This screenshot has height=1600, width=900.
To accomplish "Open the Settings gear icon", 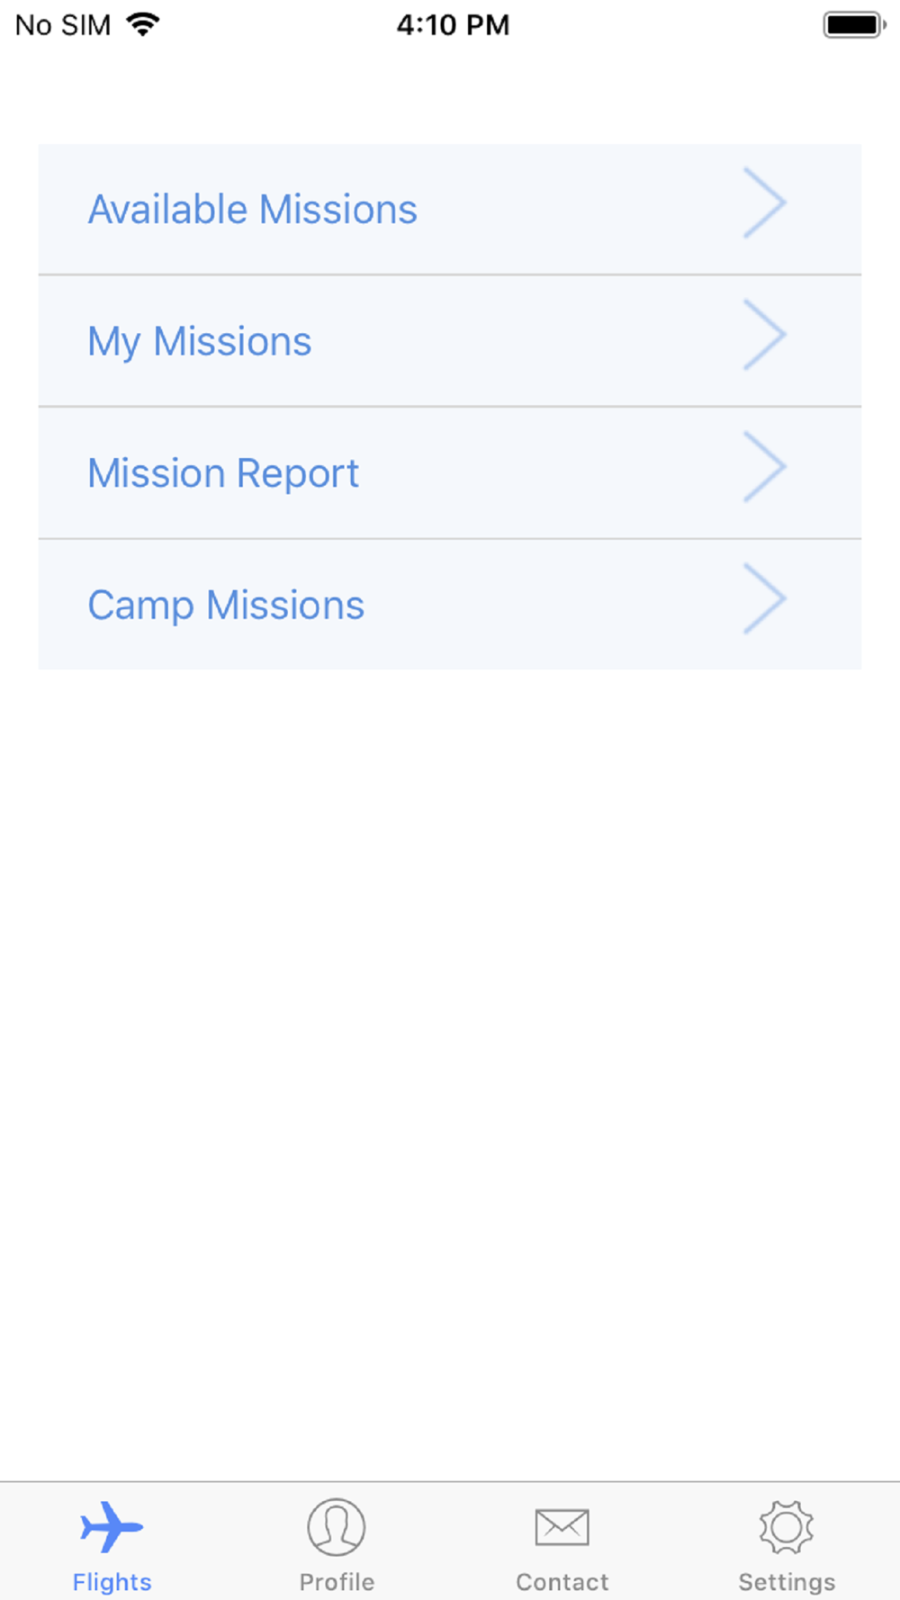I will coord(787,1526).
